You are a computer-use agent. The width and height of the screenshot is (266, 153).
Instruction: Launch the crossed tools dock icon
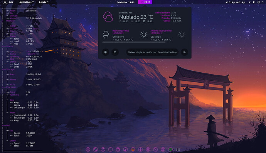(155, 150)
